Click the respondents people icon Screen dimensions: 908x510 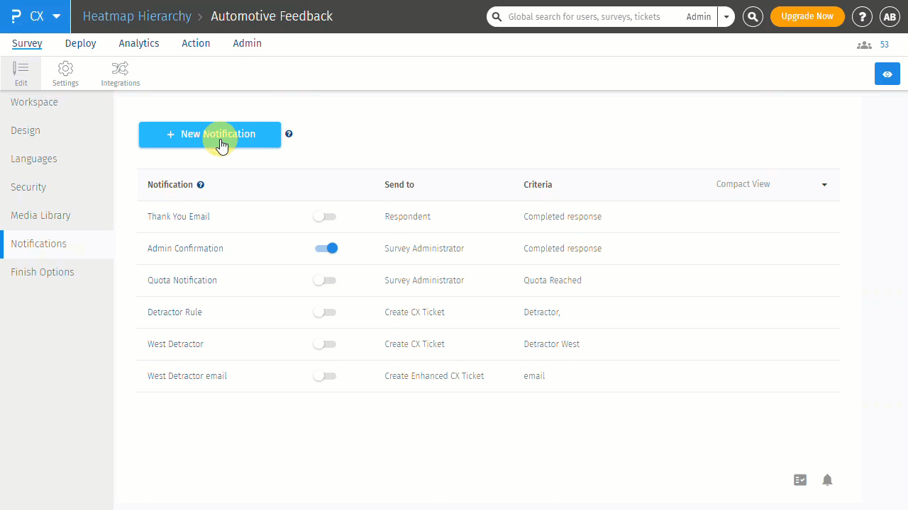tap(864, 45)
